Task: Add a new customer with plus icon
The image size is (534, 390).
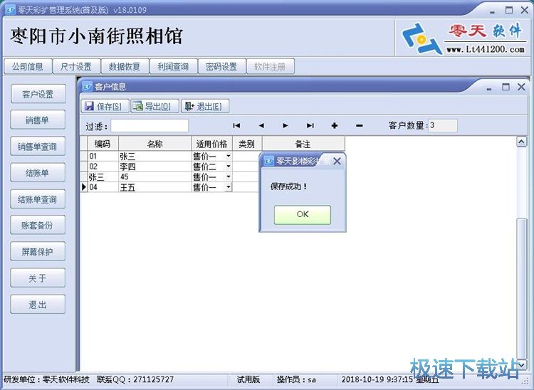Action: tap(335, 125)
